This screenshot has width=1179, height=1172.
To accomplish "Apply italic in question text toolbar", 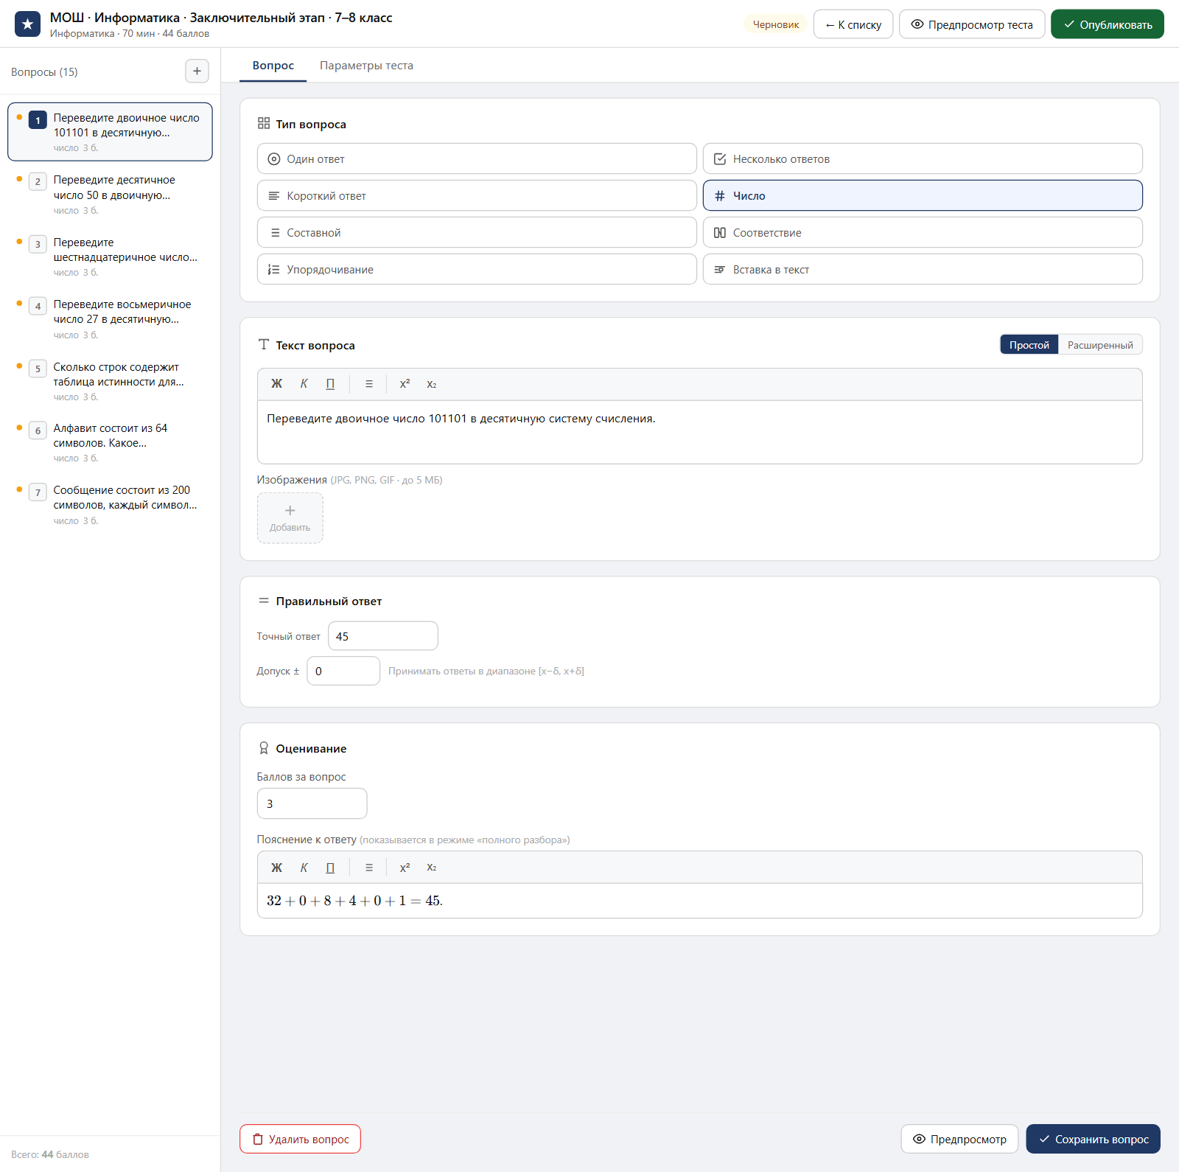I will (304, 384).
